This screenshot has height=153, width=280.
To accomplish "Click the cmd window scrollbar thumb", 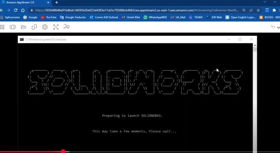I will pos(255,49).
